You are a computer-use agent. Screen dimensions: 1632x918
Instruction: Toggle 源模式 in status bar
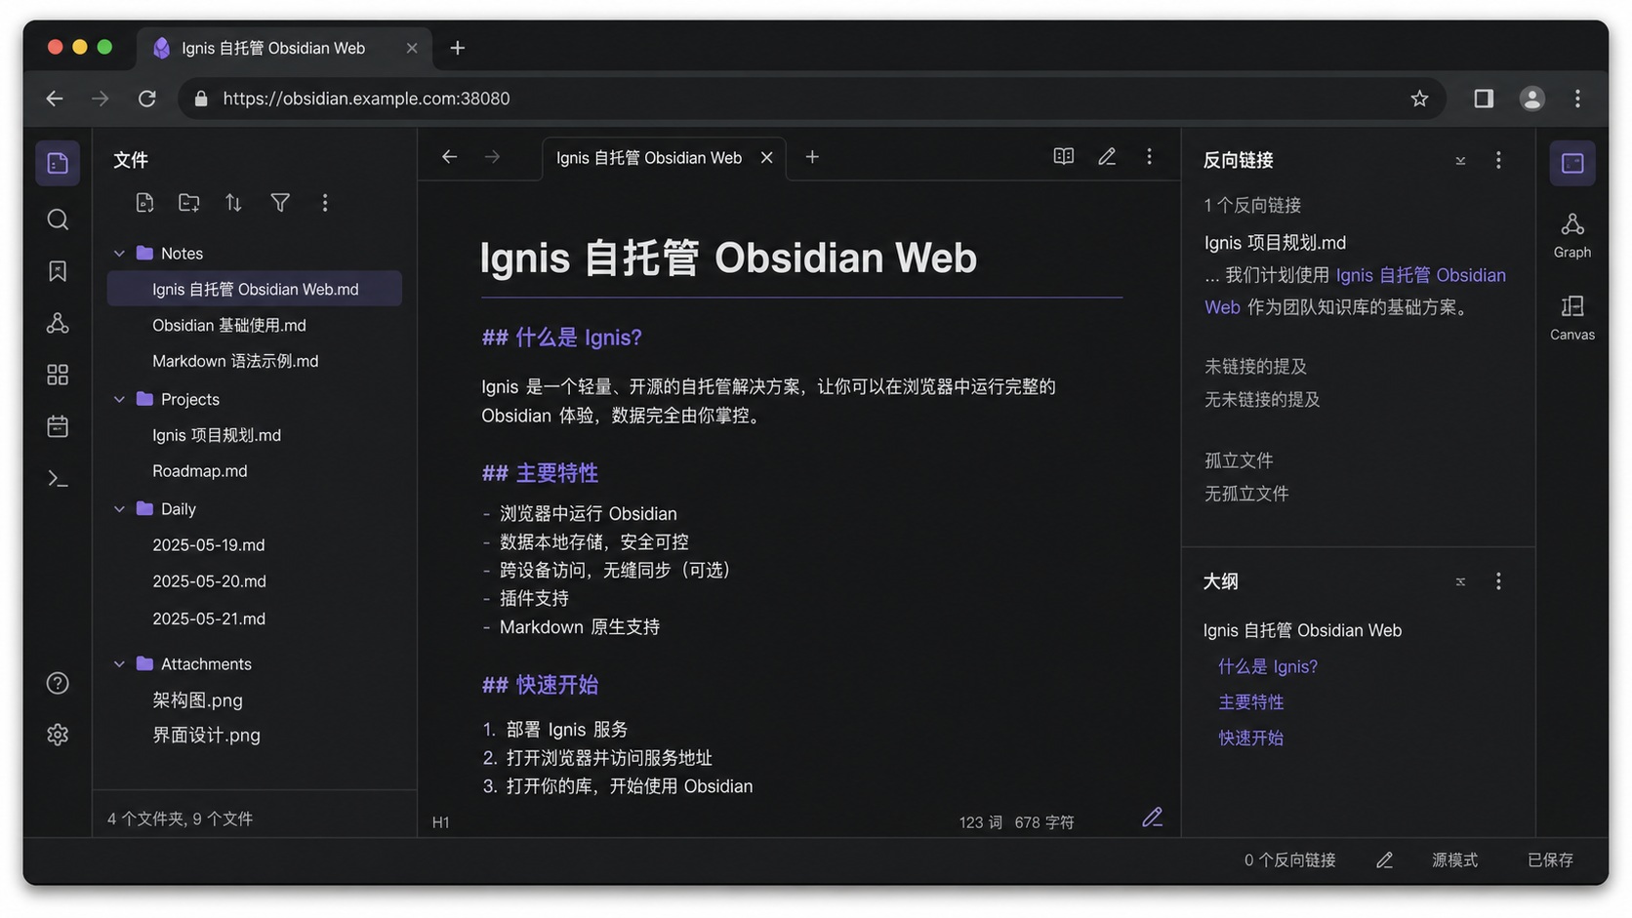pos(1454,859)
